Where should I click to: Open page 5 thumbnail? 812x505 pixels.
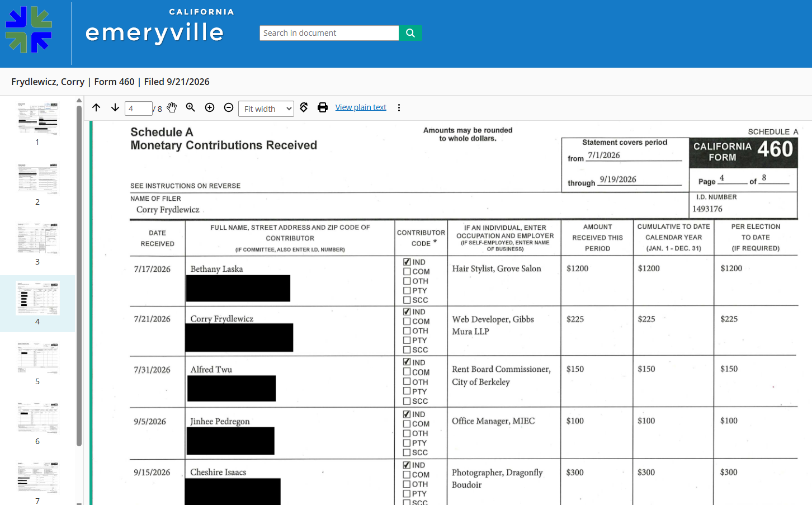tap(37, 358)
